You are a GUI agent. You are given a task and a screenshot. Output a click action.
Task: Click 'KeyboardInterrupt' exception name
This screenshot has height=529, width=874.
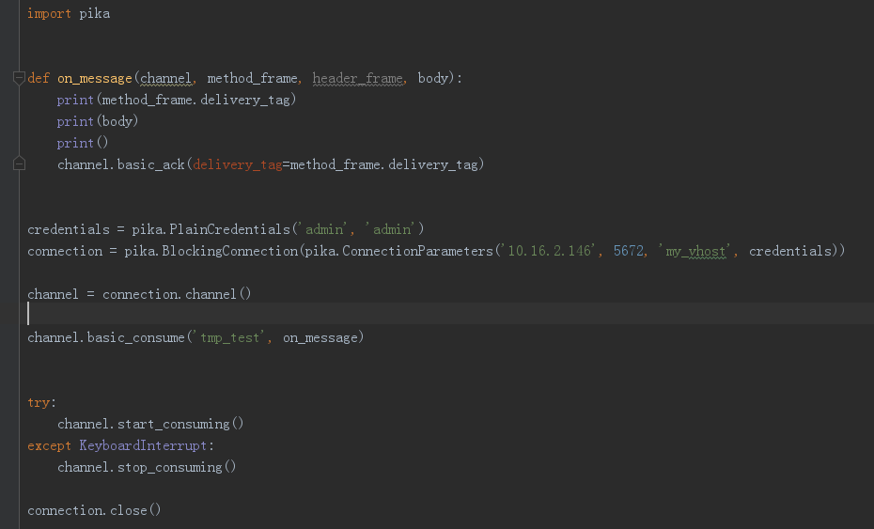pyautogui.click(x=143, y=446)
